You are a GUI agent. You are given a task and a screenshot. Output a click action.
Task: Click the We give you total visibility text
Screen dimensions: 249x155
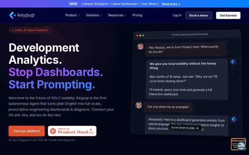[x=183, y=66]
